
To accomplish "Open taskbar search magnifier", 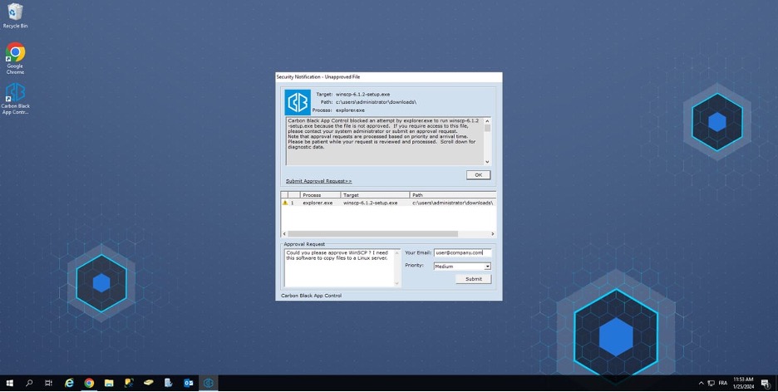I will click(29, 383).
